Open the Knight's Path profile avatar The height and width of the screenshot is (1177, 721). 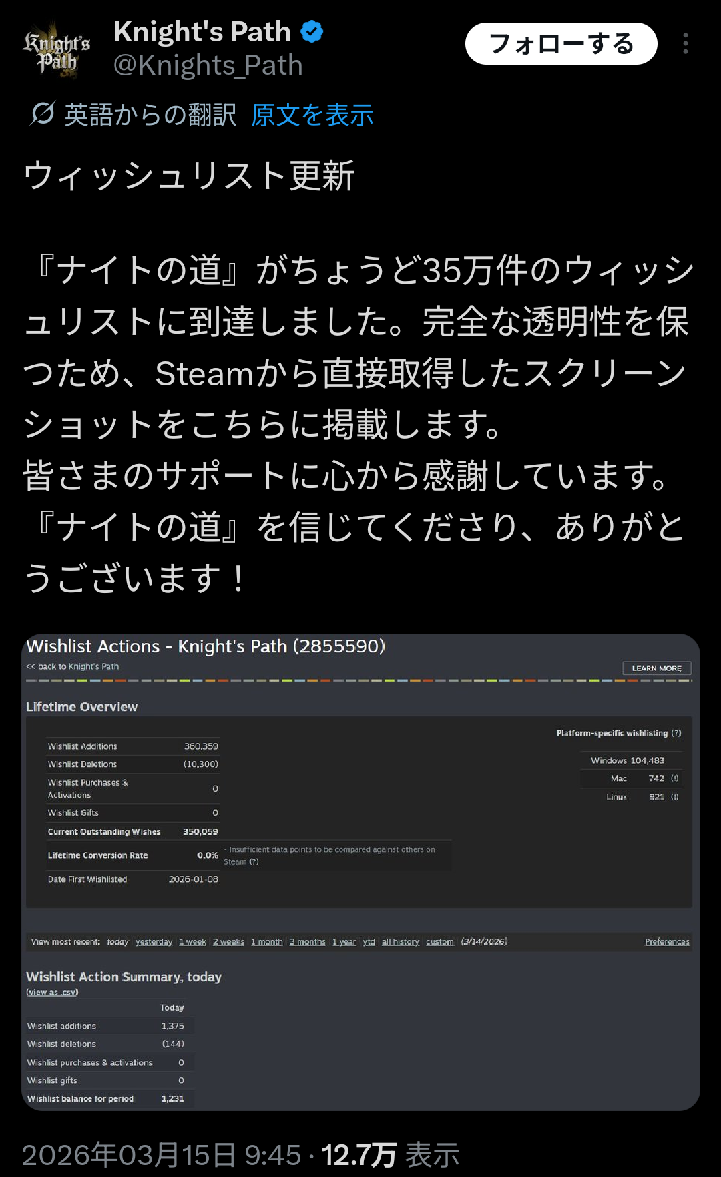pos(56,49)
